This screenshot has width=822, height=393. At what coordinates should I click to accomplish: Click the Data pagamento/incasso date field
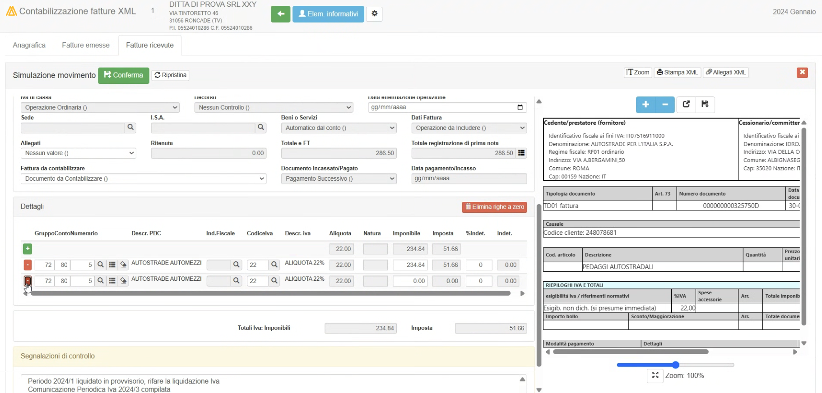[x=469, y=178]
